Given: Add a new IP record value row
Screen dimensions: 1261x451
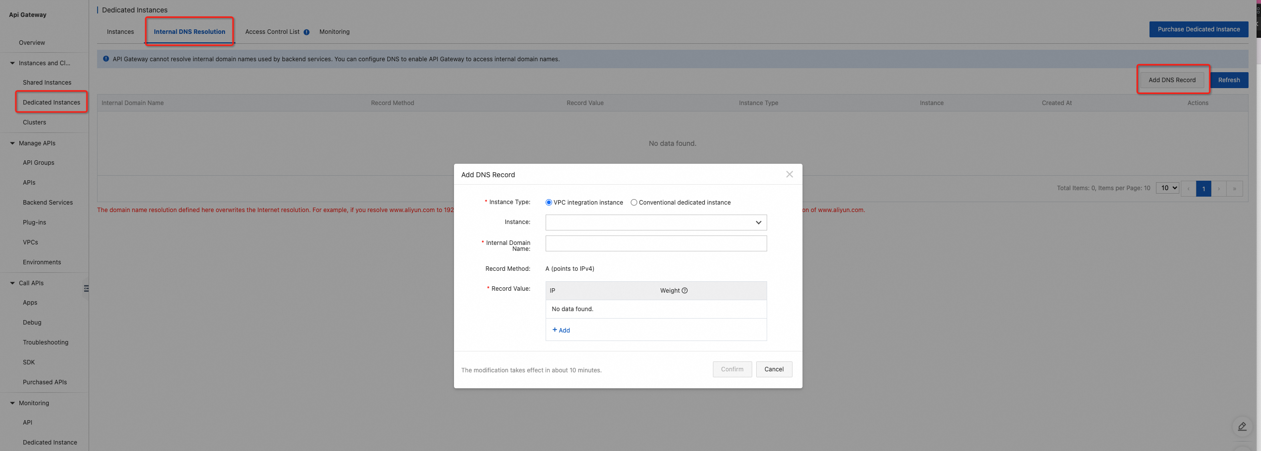Looking at the screenshot, I should click(x=561, y=331).
